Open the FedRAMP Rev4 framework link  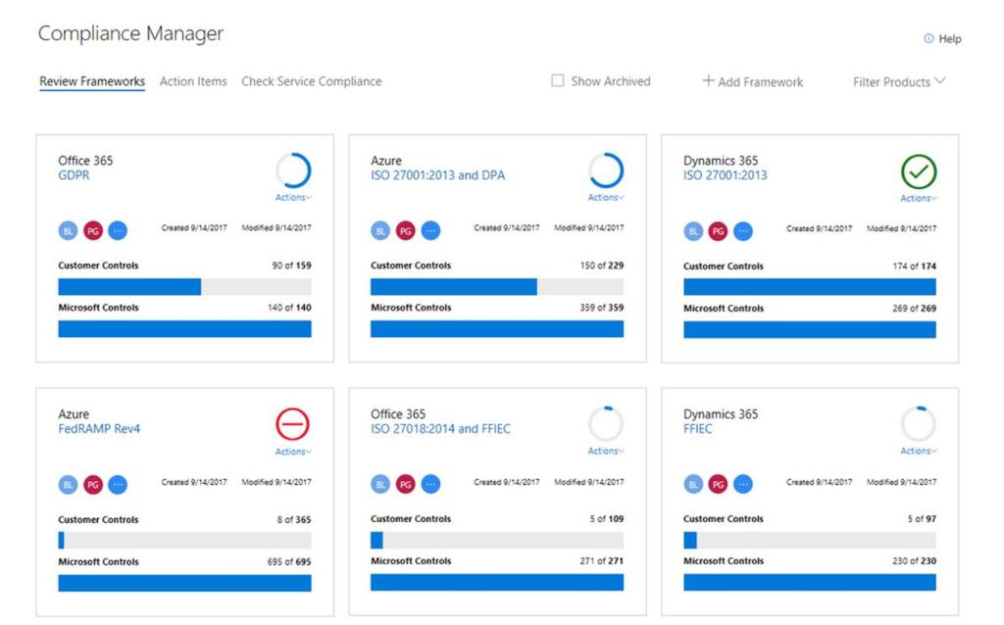pyautogui.click(x=99, y=429)
